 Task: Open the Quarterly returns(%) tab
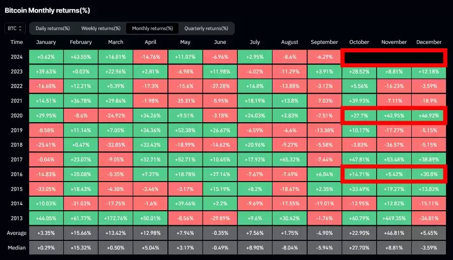[207, 28]
